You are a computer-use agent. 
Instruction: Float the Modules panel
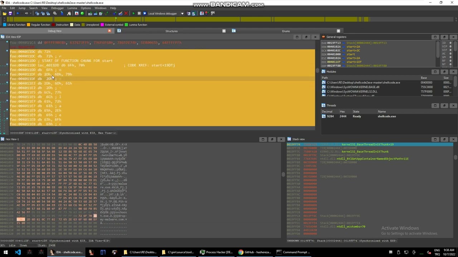(x=444, y=72)
